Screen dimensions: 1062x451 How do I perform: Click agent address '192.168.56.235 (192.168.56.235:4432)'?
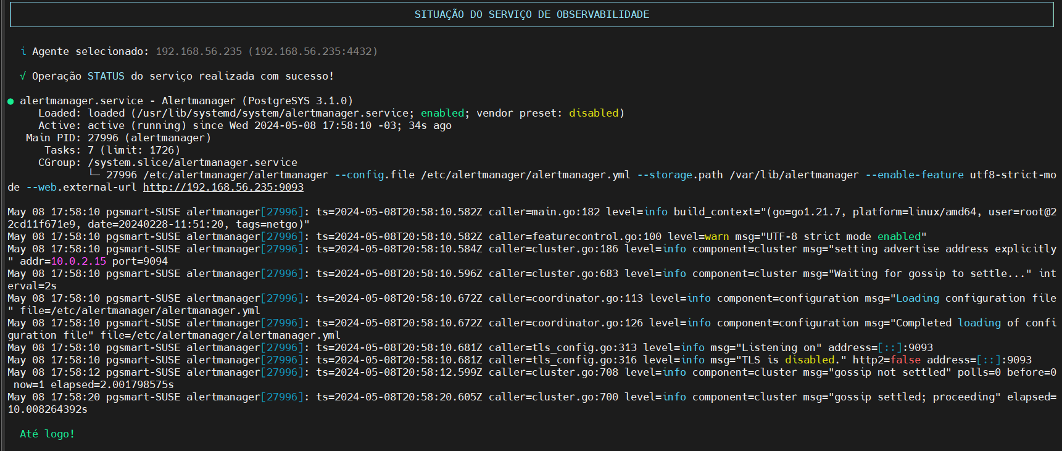(x=267, y=51)
